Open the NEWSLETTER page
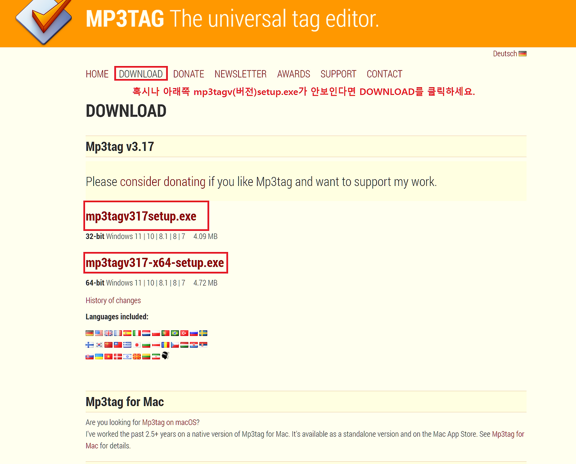This screenshot has width=576, height=464. click(240, 74)
